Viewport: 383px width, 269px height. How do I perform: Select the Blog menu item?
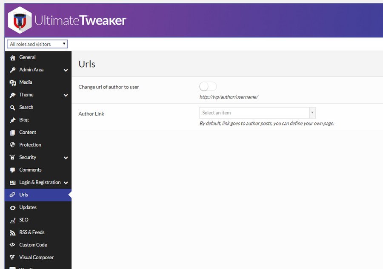38,120
